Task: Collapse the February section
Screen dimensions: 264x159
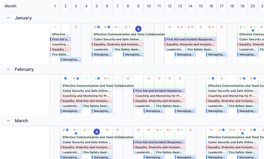Action: point(8,69)
